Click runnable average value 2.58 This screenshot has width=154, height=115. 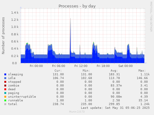(x=116, y=100)
